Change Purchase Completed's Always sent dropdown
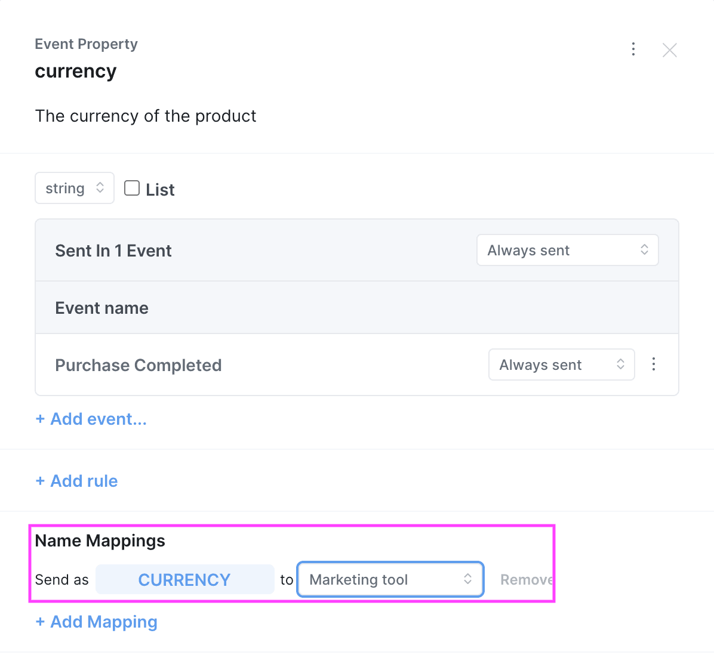Viewport: 714px width, 661px height. 561,365
